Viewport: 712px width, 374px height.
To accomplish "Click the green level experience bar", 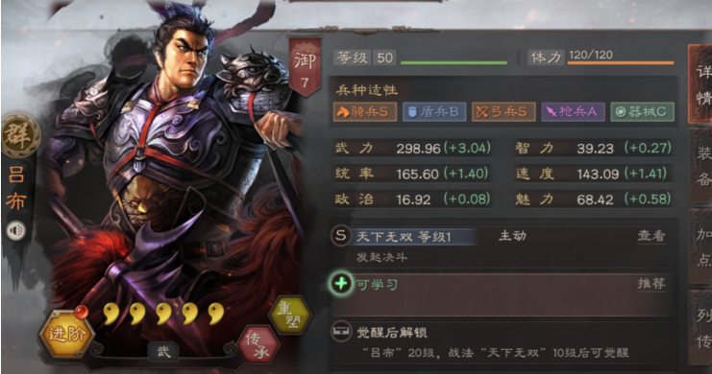I will [x=454, y=63].
